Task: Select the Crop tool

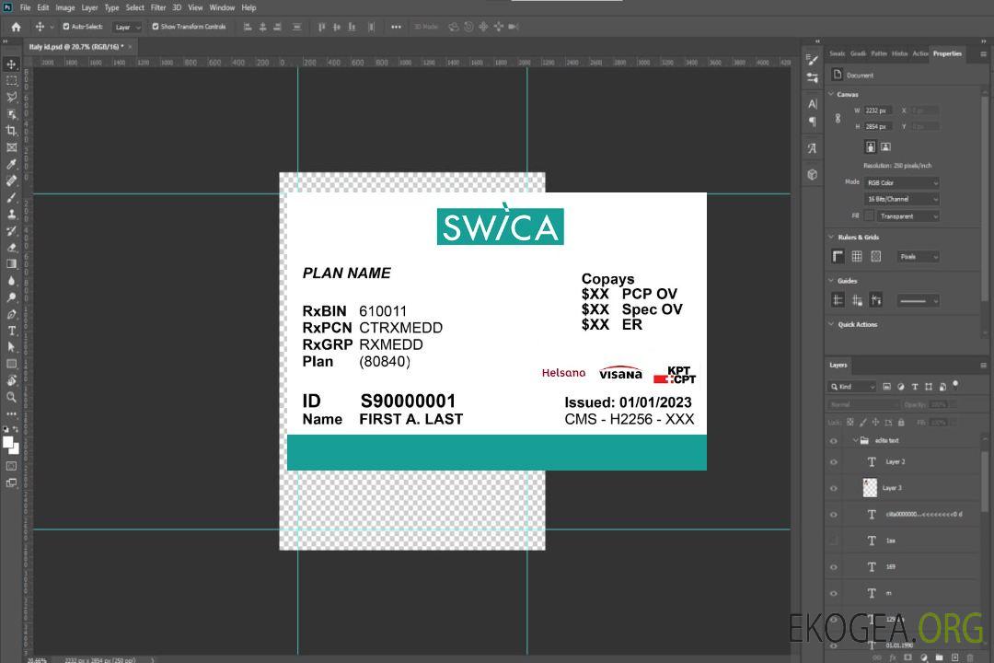Action: coord(11,131)
